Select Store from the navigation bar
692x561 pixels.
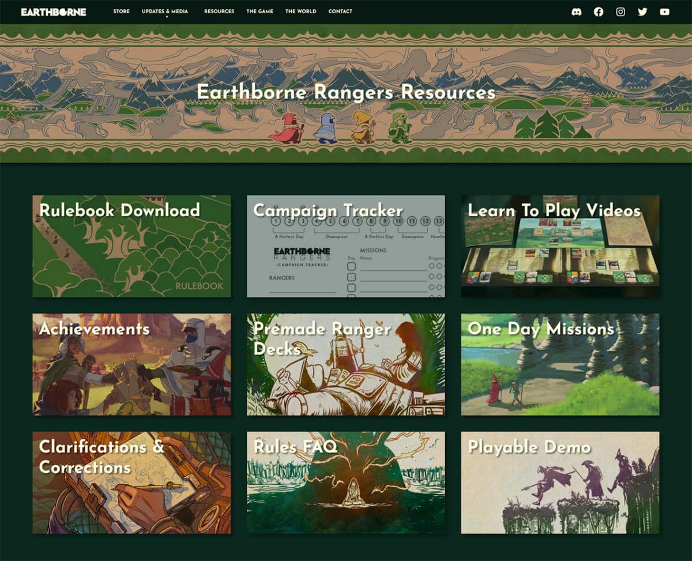point(121,11)
